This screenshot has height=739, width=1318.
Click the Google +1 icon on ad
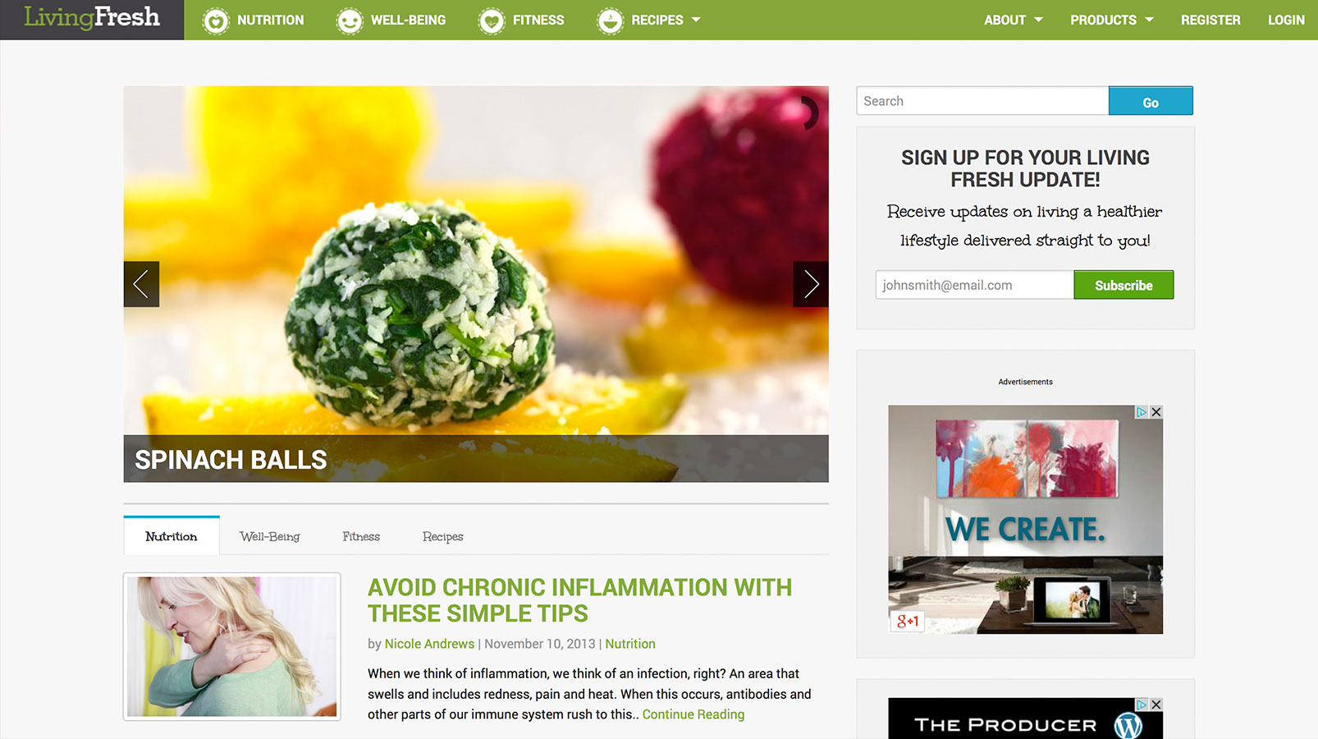(908, 622)
